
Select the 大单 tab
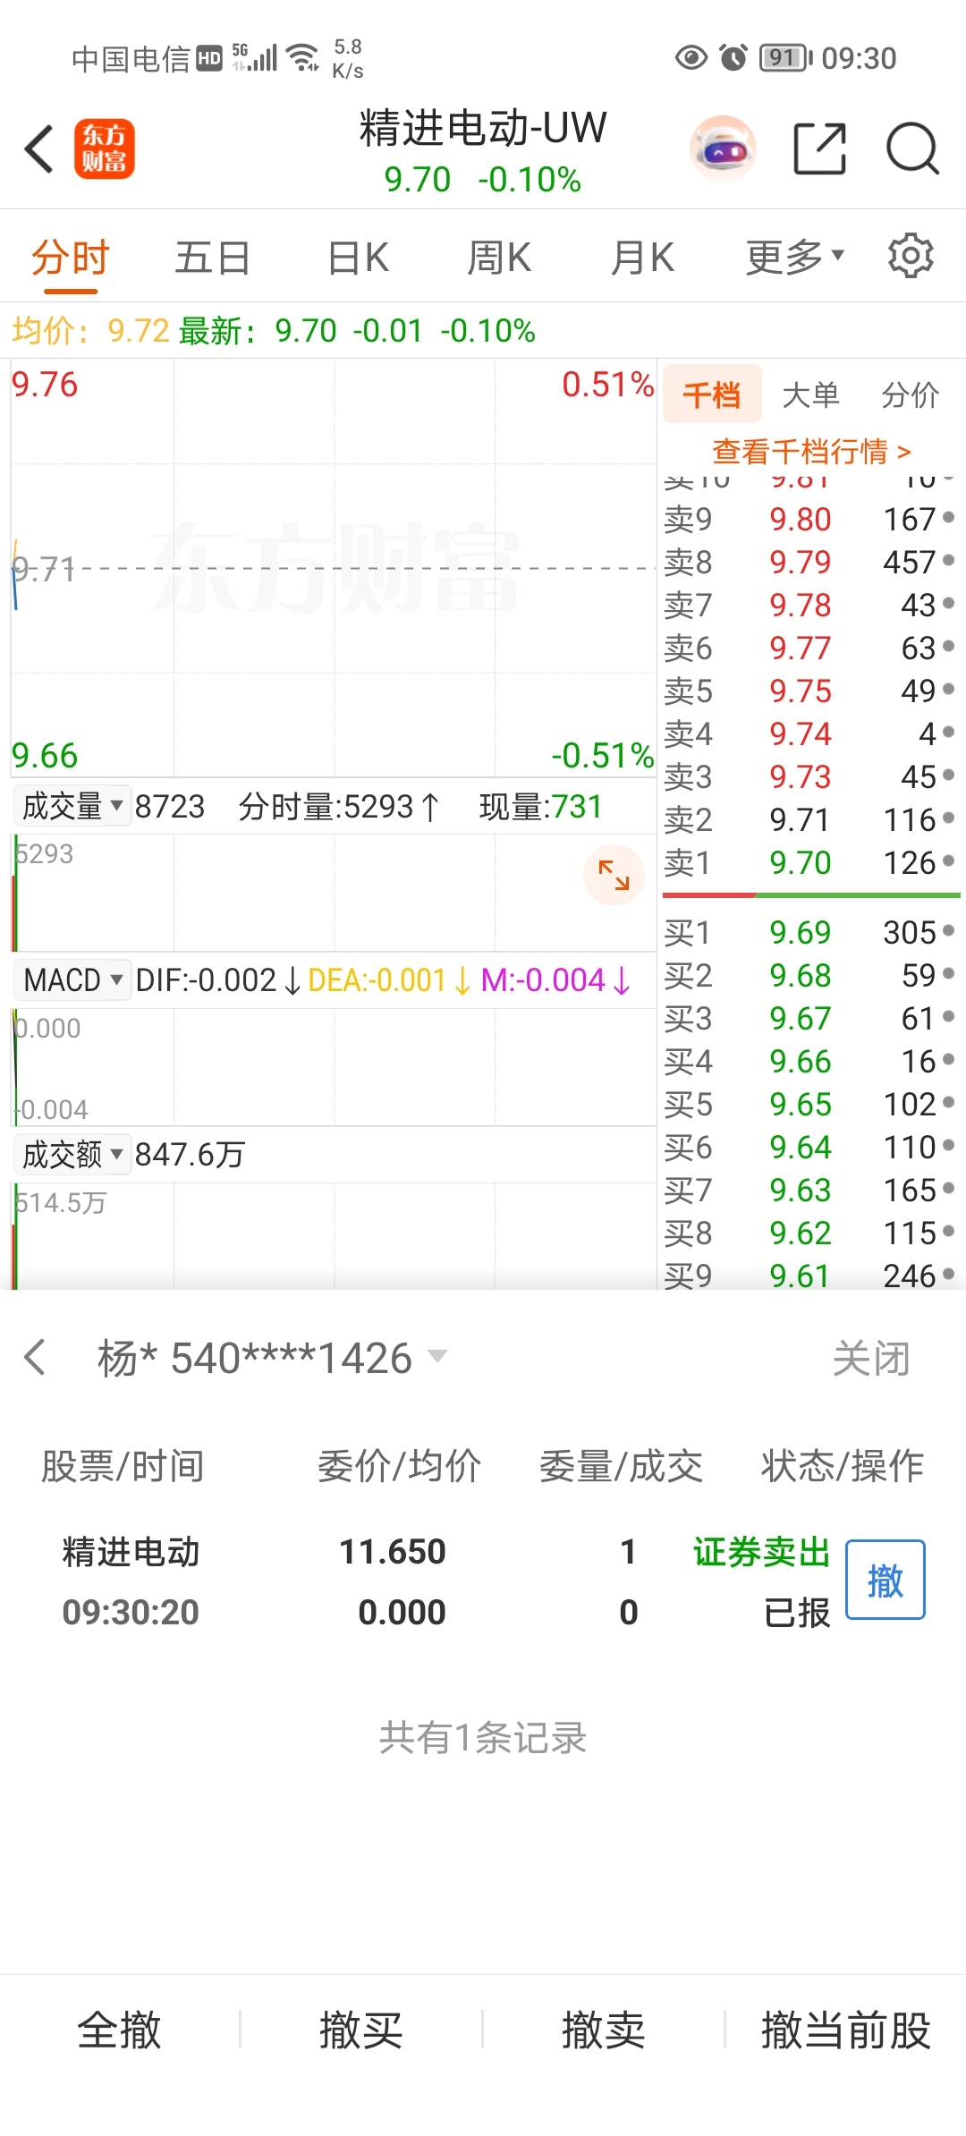pos(810,394)
